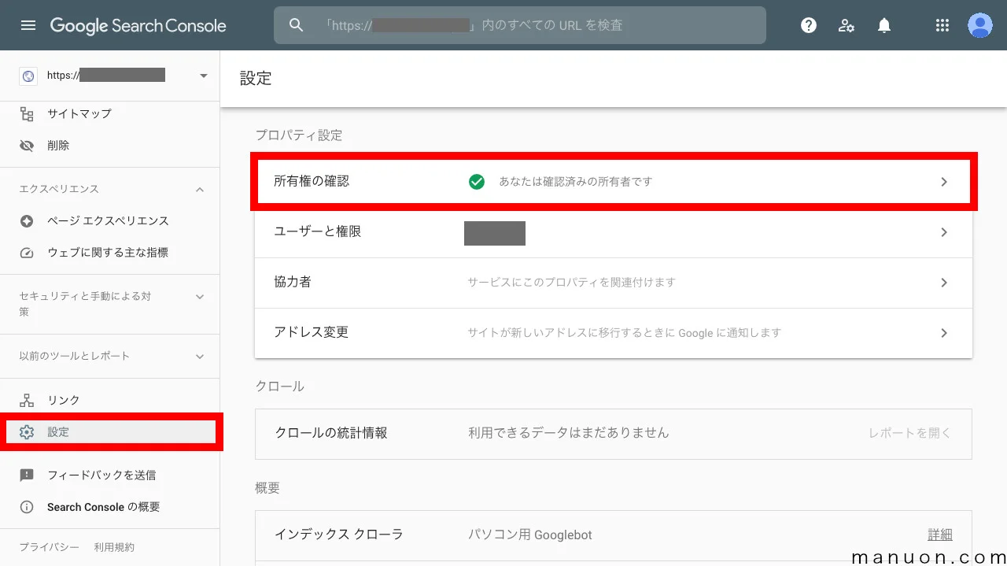Click text あなたは確認済みの所有者です
This screenshot has height=566, width=1007.
576,182
